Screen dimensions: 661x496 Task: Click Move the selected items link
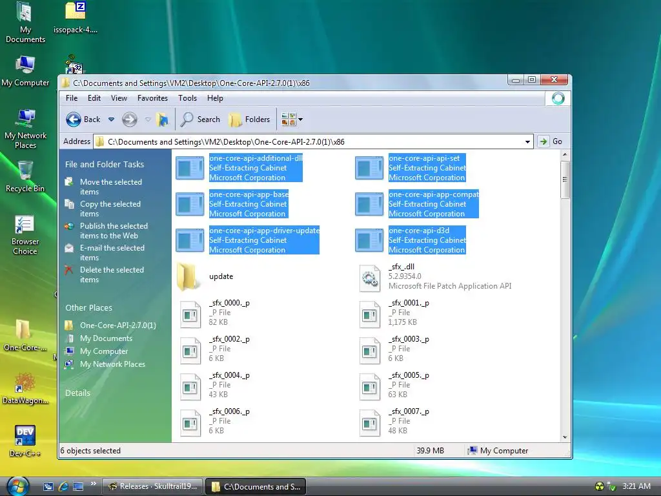[111, 187]
